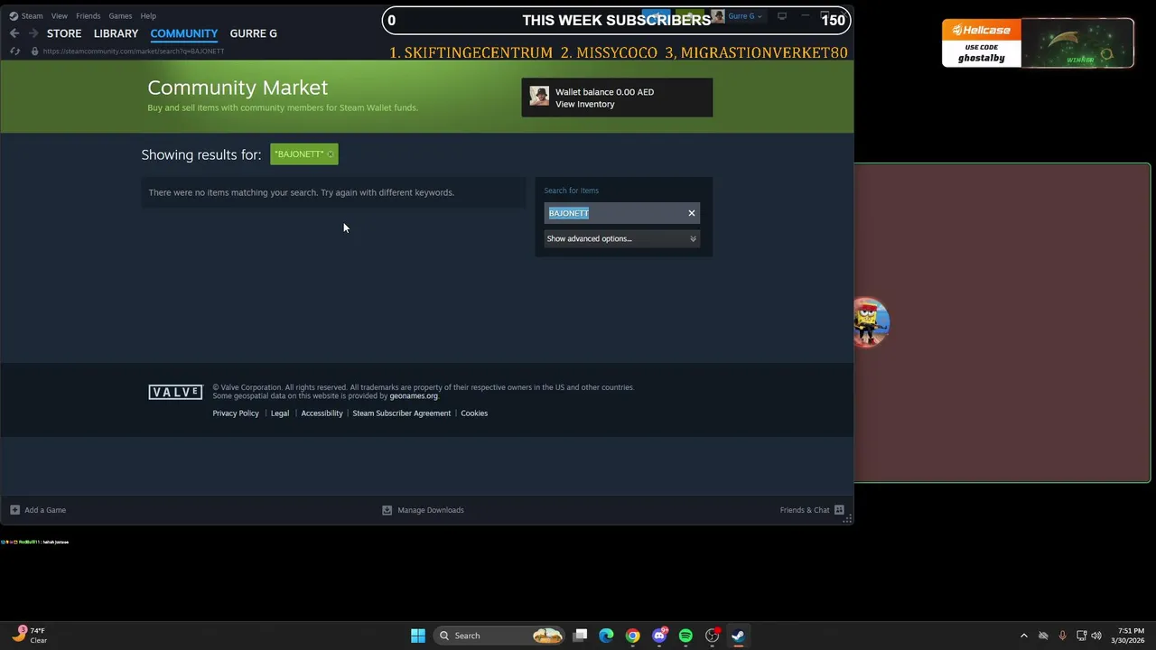Open the geonames.org link
The image size is (1156, 650).
click(x=414, y=395)
